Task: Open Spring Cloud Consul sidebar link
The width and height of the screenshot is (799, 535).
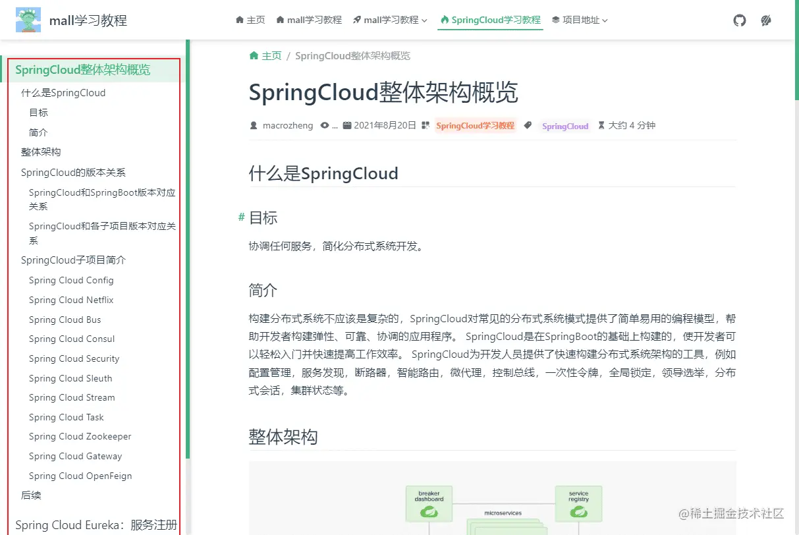Action: (x=72, y=339)
